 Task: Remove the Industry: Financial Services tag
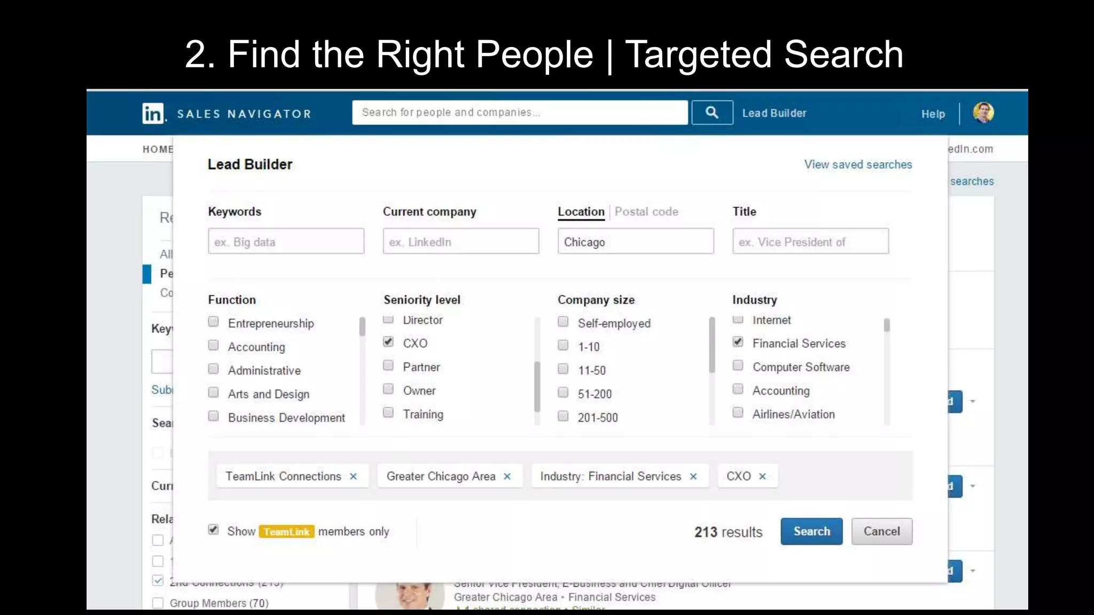[693, 476]
